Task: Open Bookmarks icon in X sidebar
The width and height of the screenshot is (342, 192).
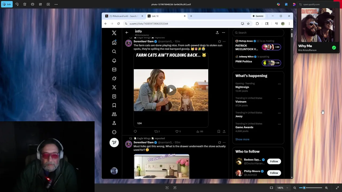Action: pos(114,105)
